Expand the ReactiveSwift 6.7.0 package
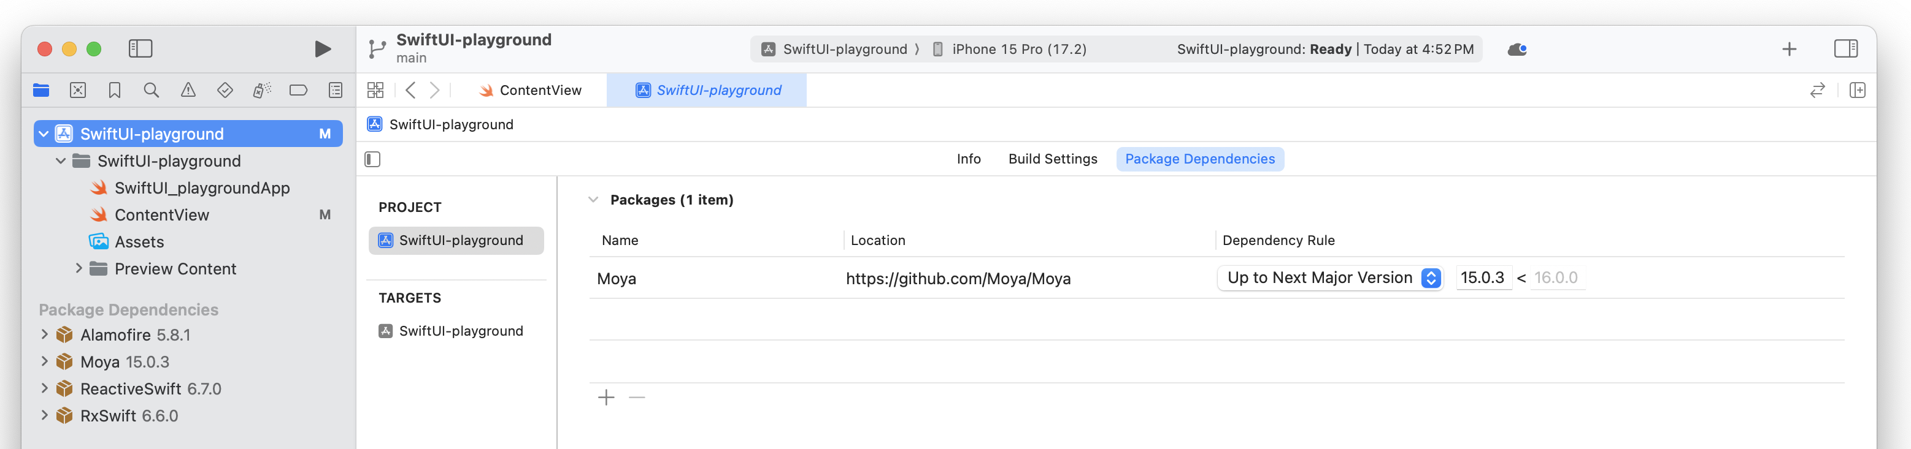Viewport: 1911px width, 449px height. point(45,388)
